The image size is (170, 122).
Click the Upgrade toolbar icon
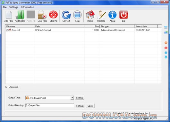coord(101,15)
